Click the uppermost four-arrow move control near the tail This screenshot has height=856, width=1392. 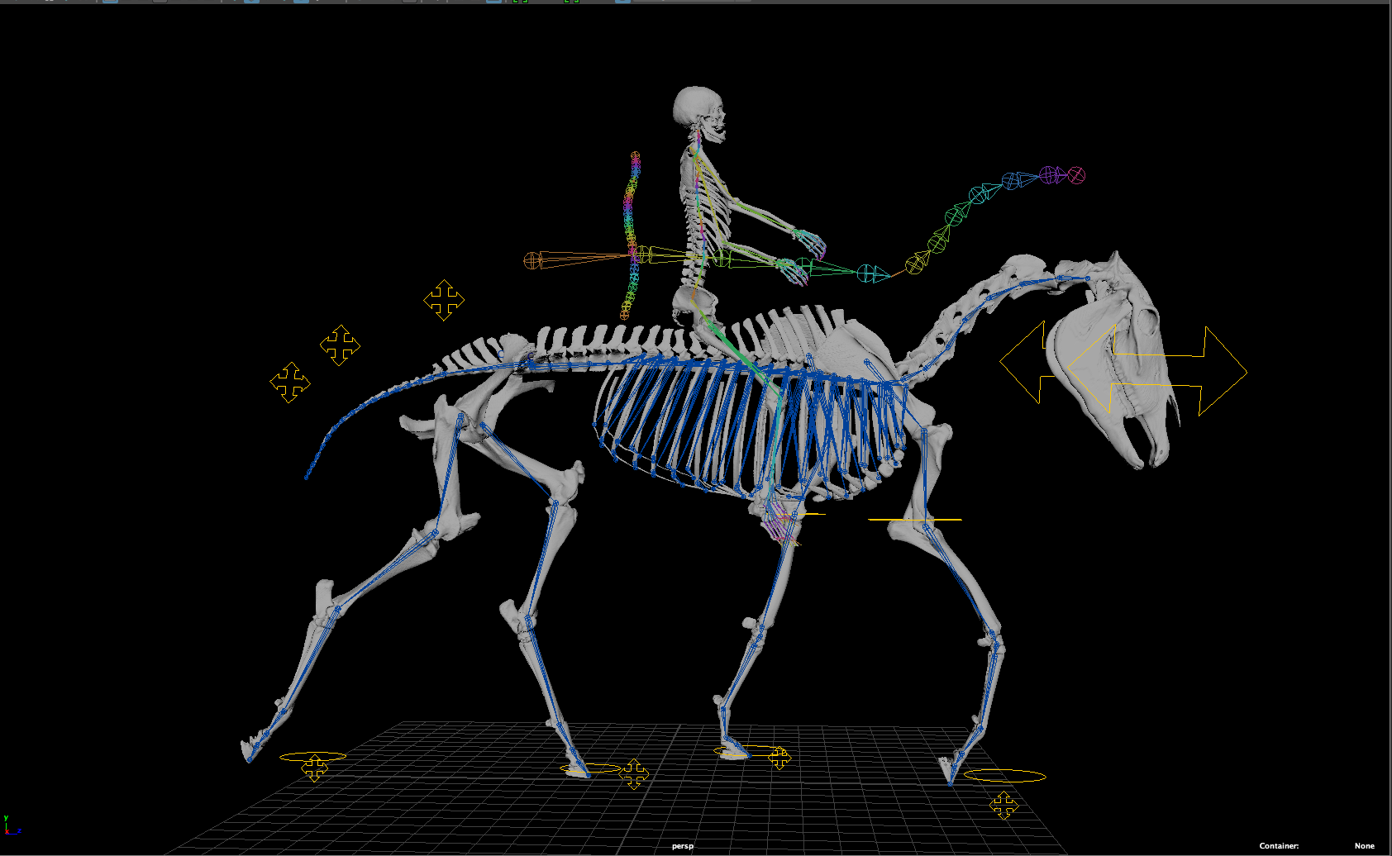(445, 299)
